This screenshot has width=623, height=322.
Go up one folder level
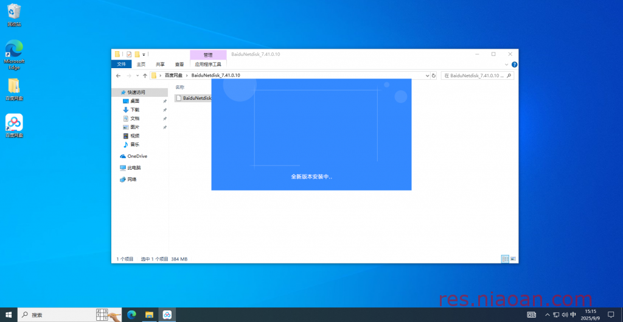(145, 75)
